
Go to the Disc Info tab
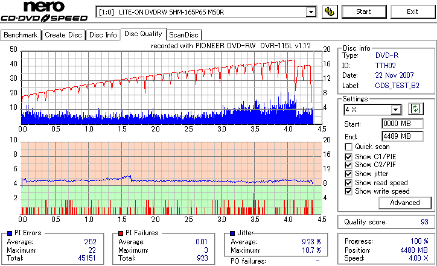pos(103,35)
